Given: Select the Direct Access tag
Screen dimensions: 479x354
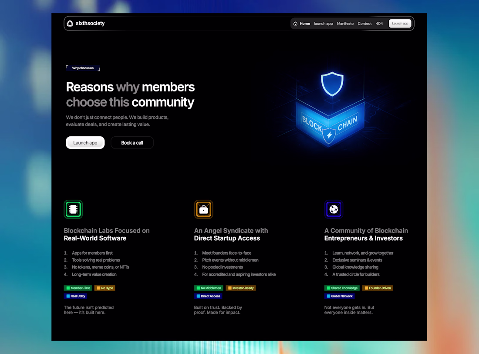Looking at the screenshot, I should click(208, 296).
